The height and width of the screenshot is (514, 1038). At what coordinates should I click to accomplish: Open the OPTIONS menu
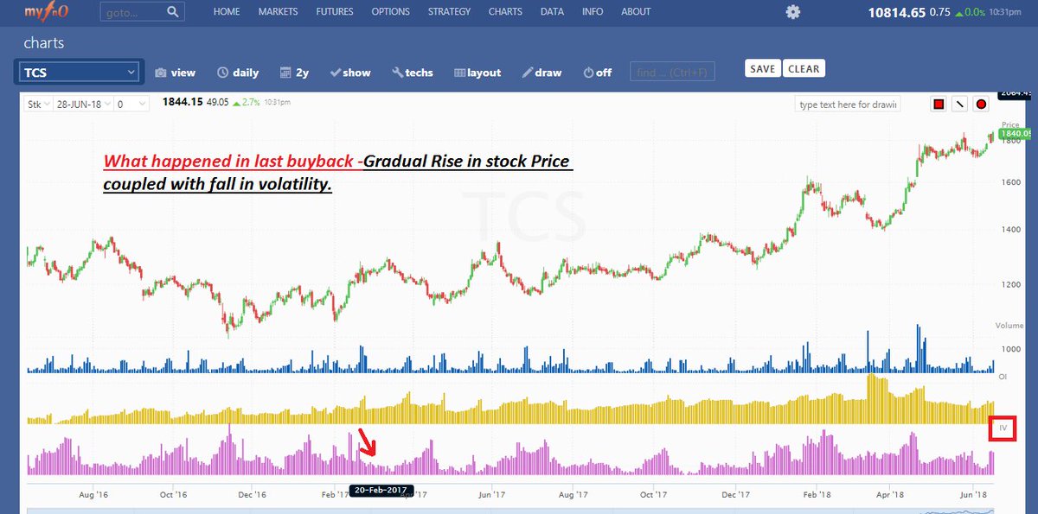tap(391, 12)
